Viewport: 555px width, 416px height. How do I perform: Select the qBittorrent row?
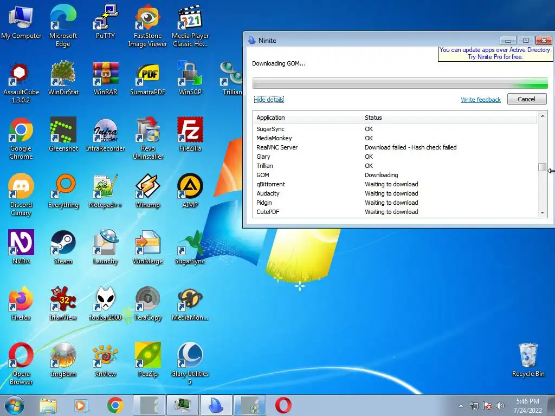(x=395, y=184)
